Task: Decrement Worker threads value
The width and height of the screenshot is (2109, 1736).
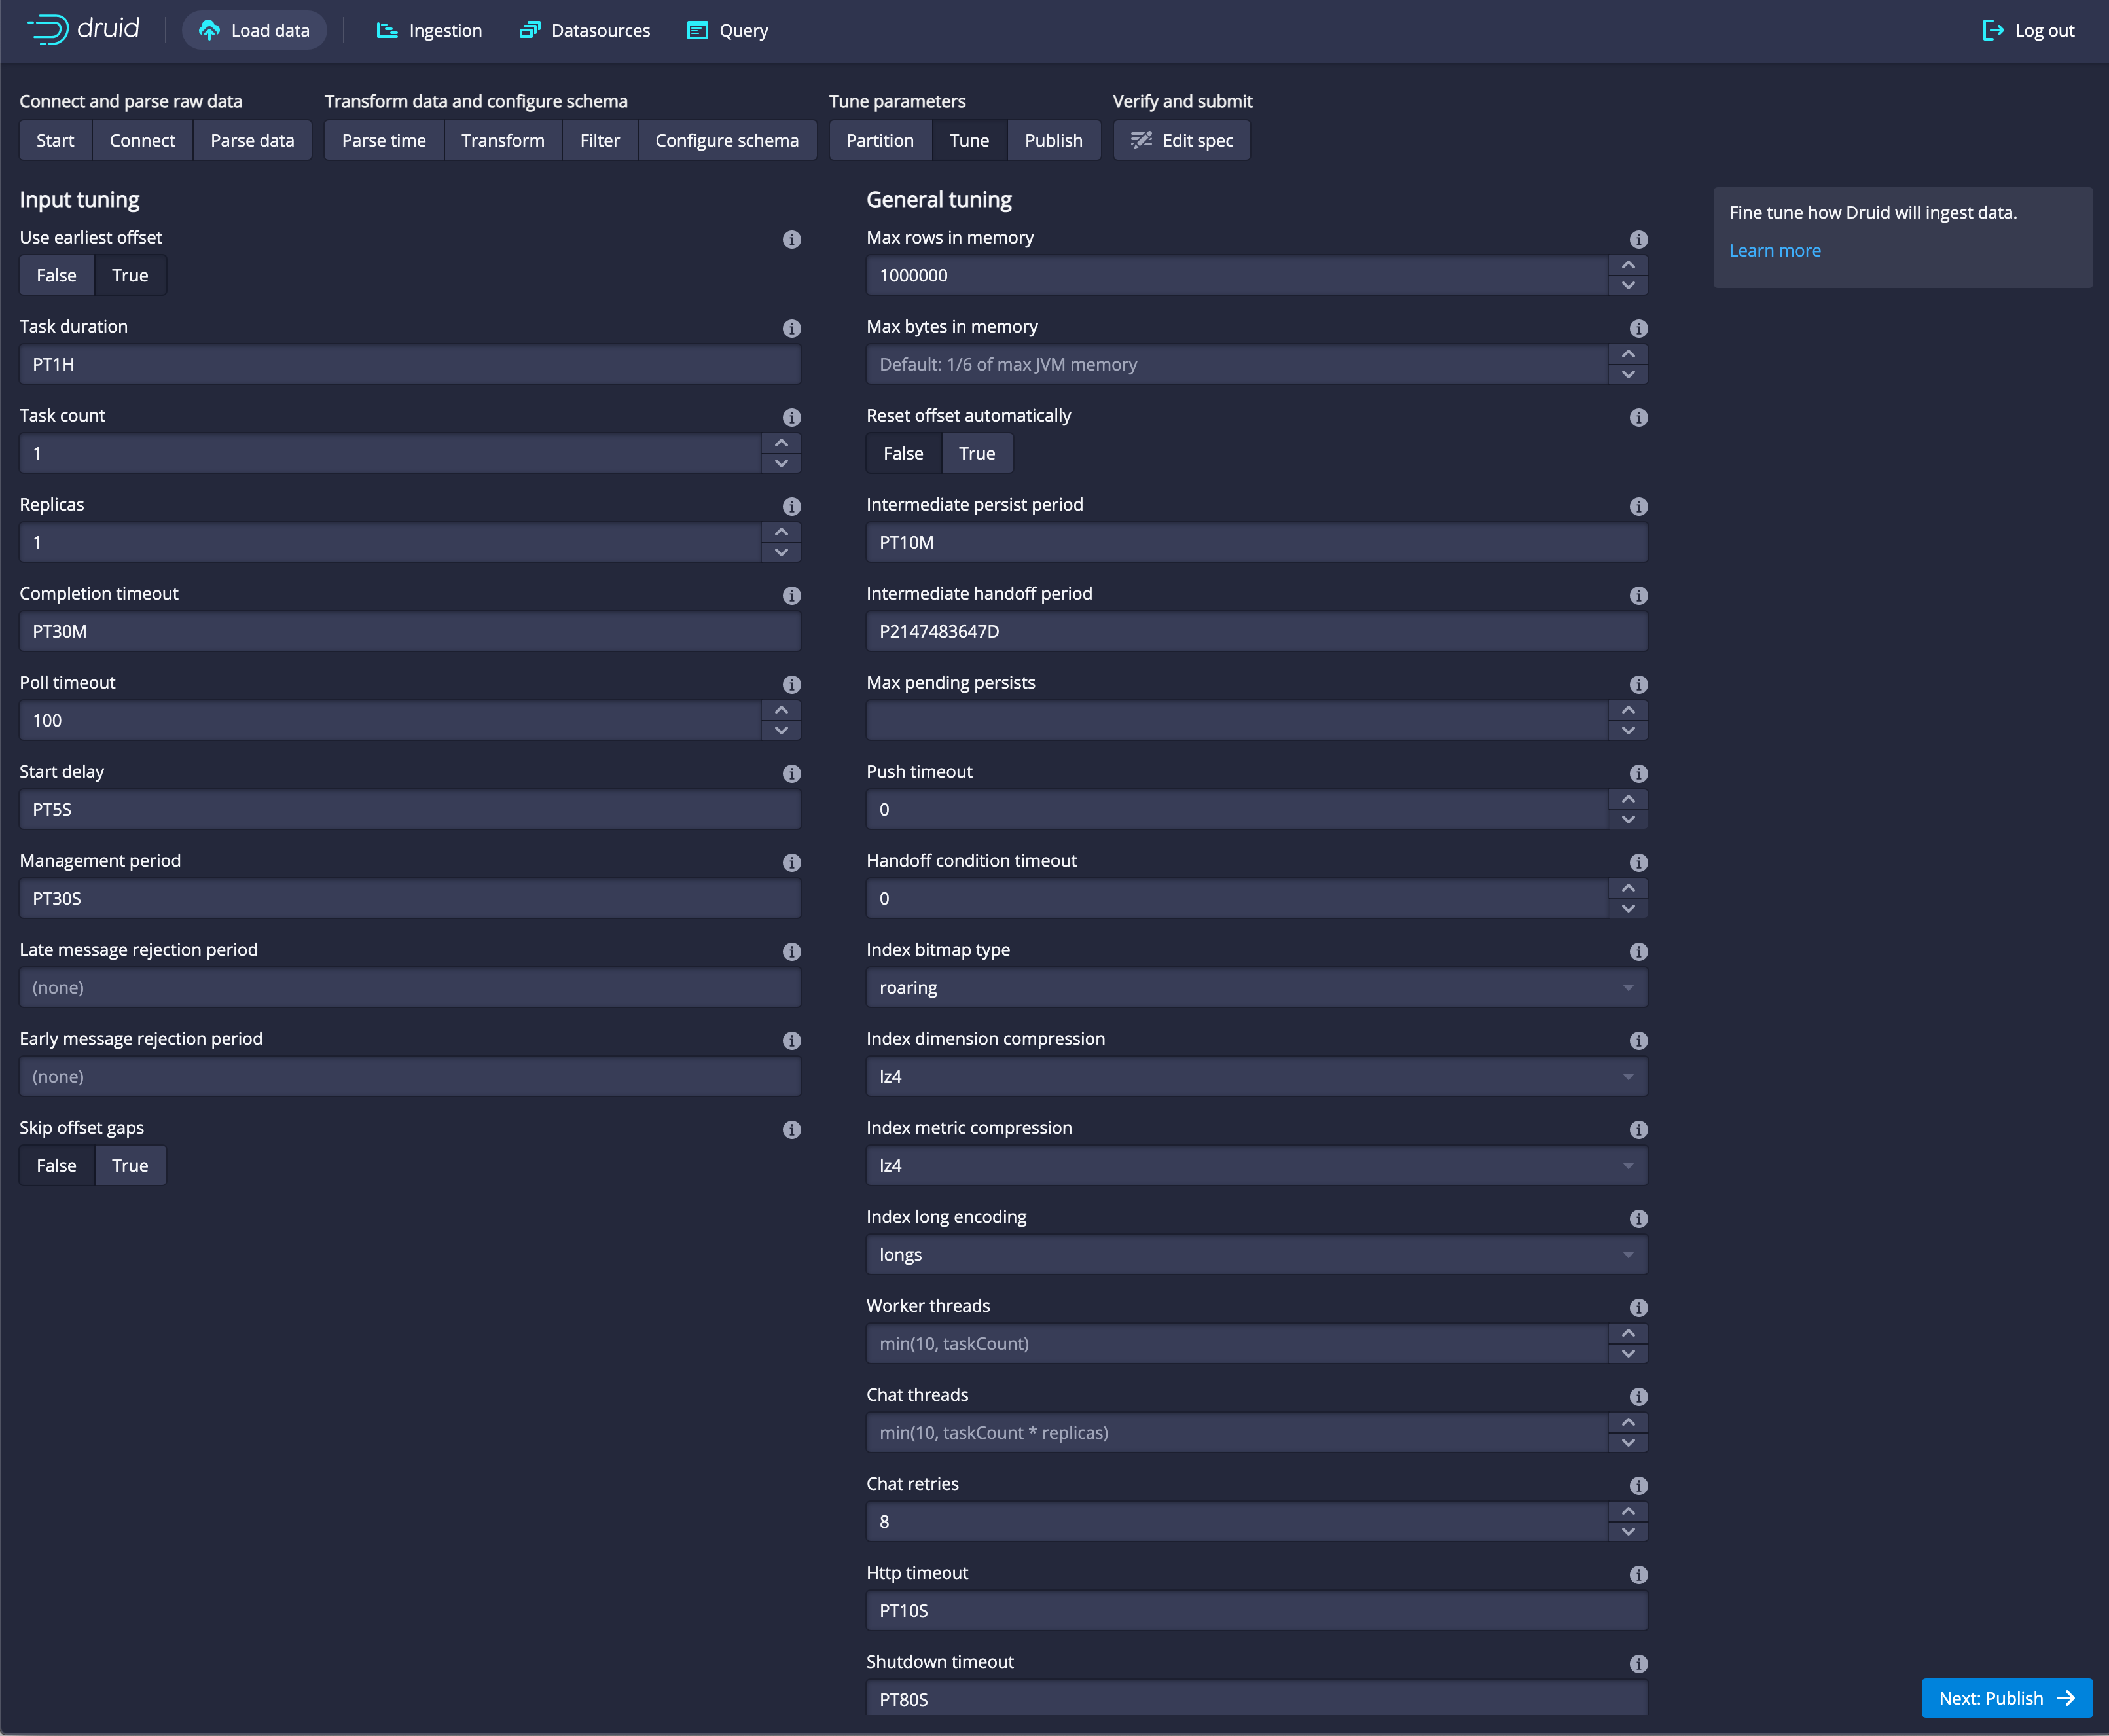Action: [x=1628, y=1353]
